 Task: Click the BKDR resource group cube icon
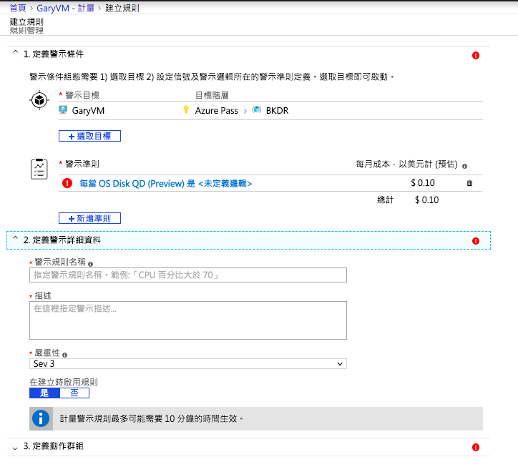pos(257,109)
